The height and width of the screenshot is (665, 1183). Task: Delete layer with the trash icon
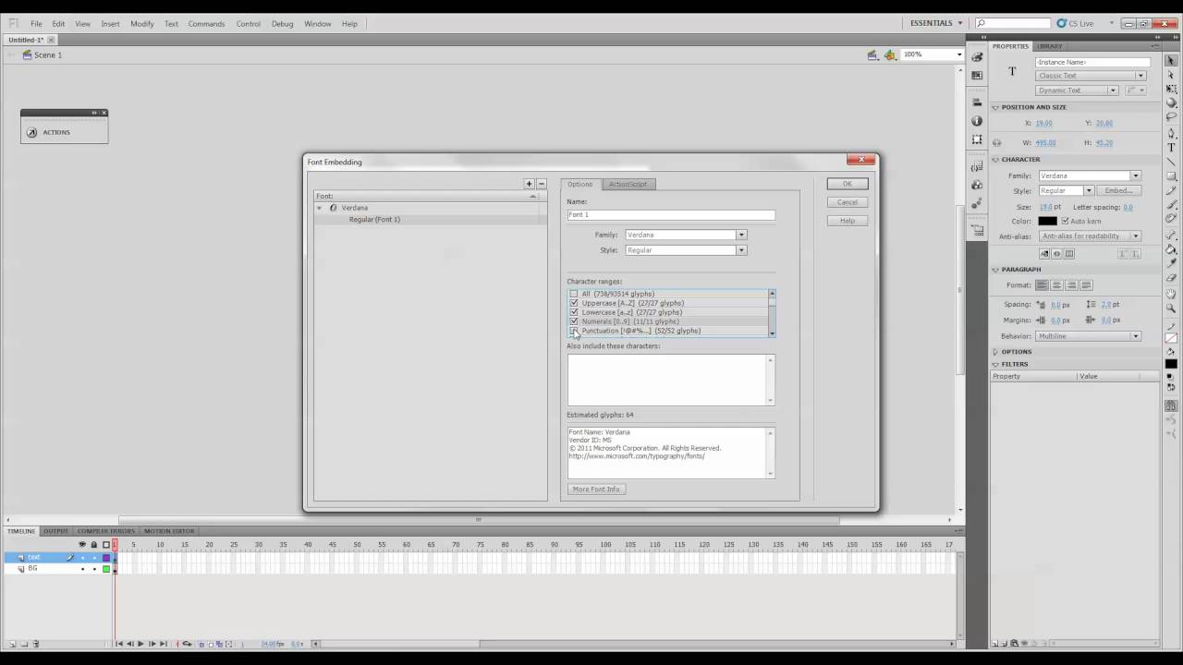click(x=36, y=644)
